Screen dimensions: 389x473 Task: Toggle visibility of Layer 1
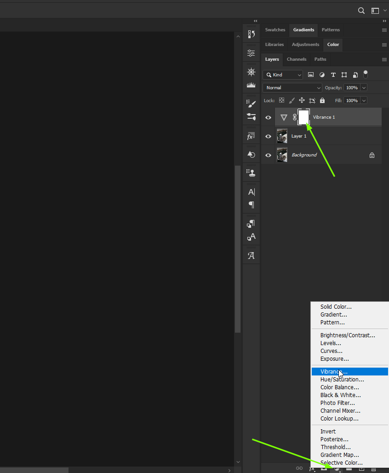click(268, 136)
